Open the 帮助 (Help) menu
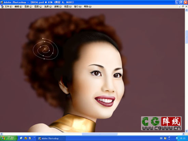This screenshot has height=141, width=188. coord(88,6)
